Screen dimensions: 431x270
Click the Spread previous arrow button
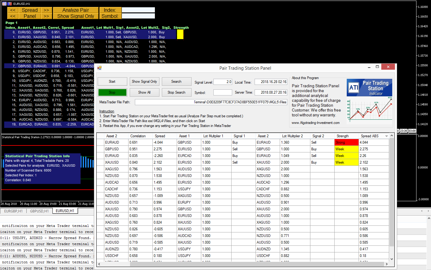click(13, 10)
